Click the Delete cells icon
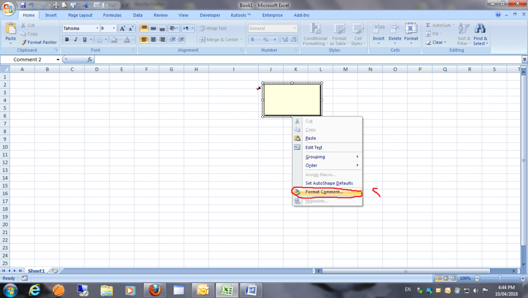Image resolution: width=528 pixels, height=298 pixels. (395, 29)
